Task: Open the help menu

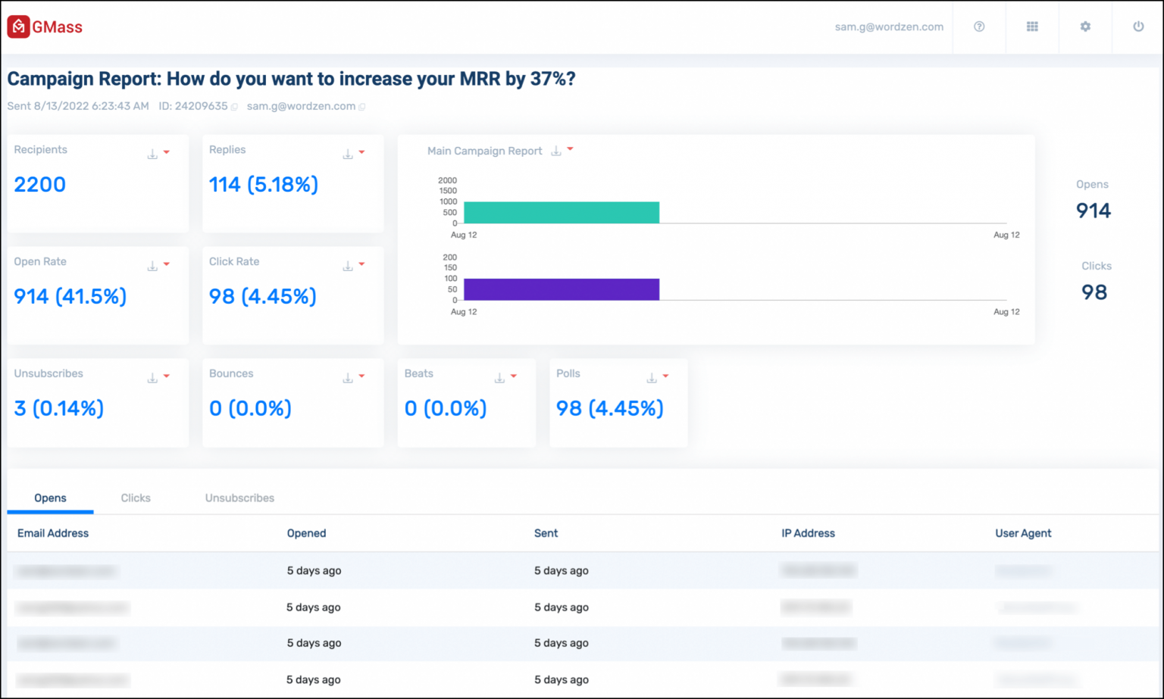Action: pyautogui.click(x=979, y=27)
